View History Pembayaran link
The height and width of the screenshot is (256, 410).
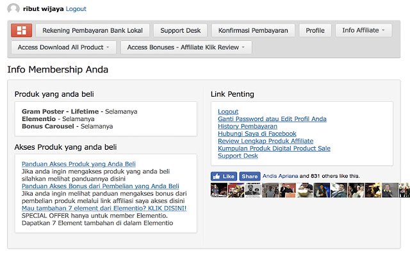[247, 127]
